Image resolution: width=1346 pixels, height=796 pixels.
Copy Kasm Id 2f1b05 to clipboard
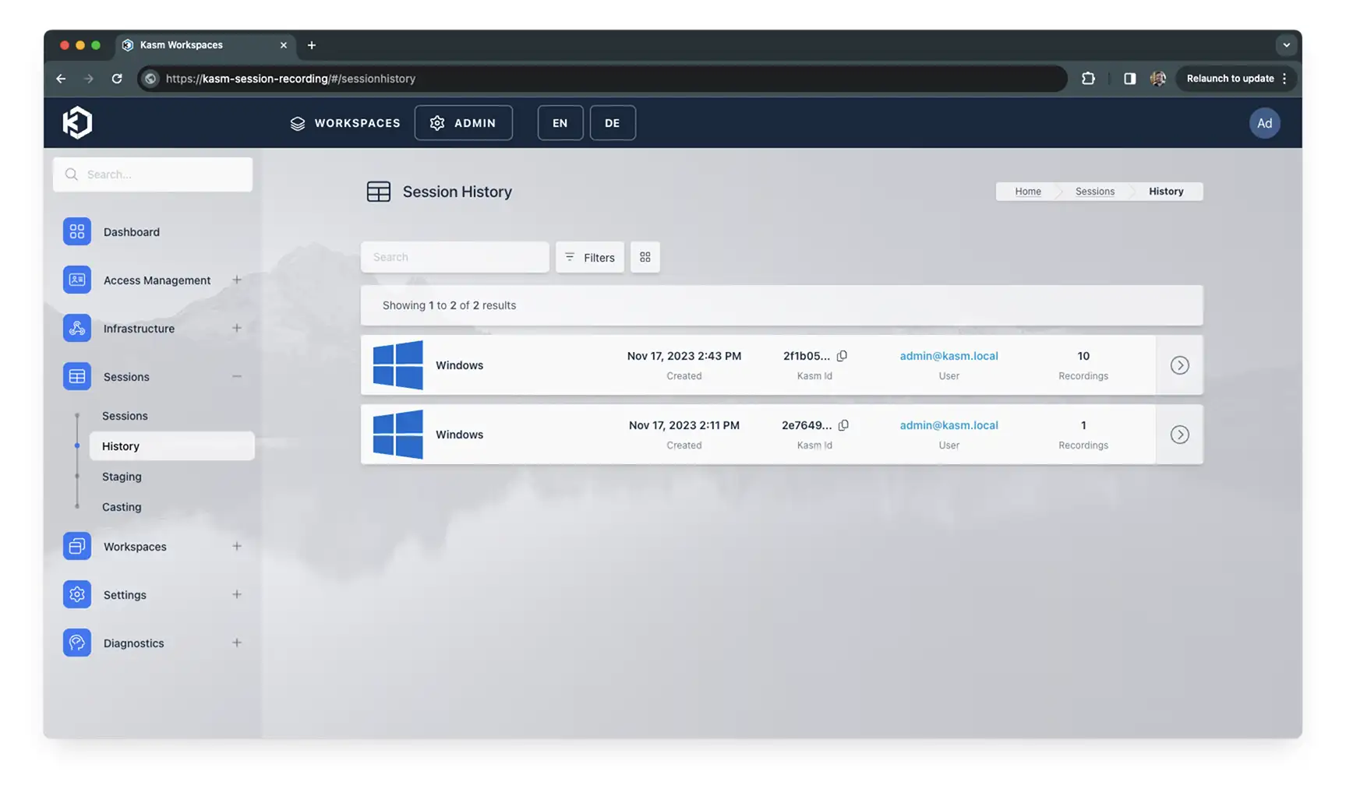click(842, 356)
